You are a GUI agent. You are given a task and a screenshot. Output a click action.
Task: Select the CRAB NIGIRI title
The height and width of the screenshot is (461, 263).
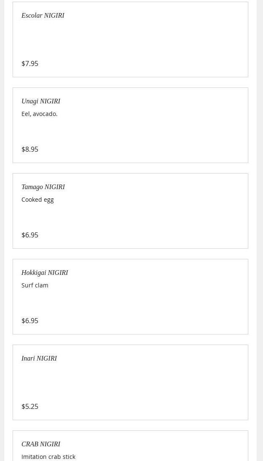coord(41,444)
